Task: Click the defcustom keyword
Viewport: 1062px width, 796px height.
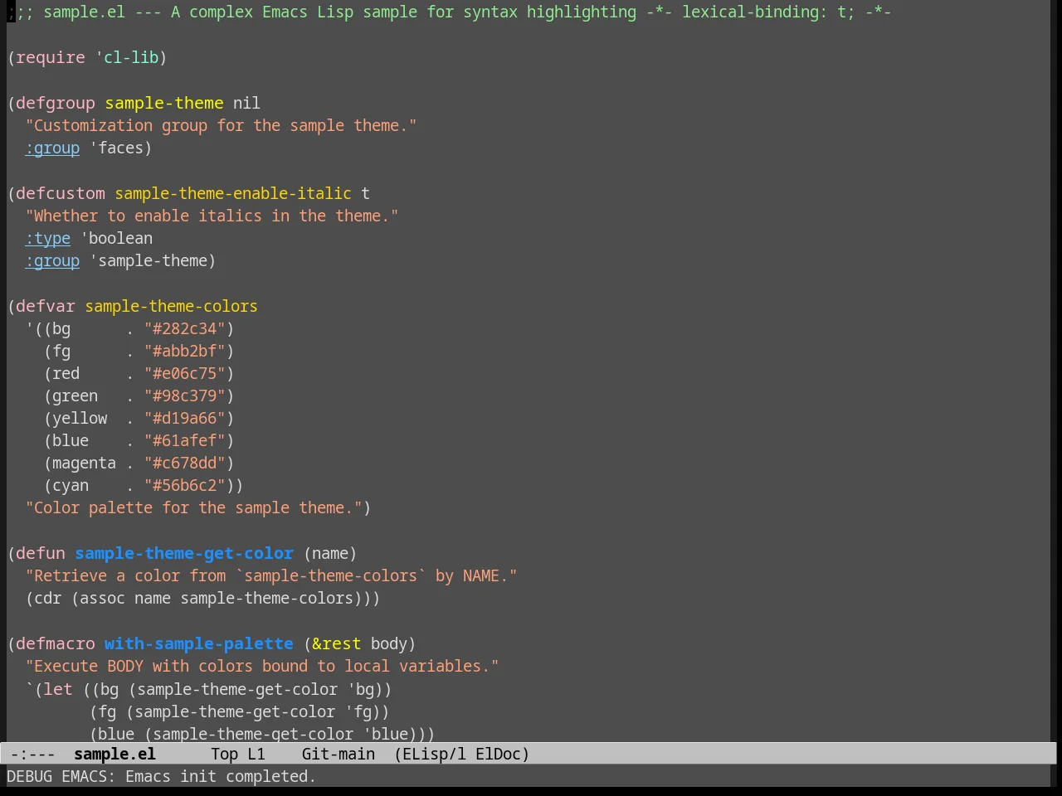Action: pos(61,193)
